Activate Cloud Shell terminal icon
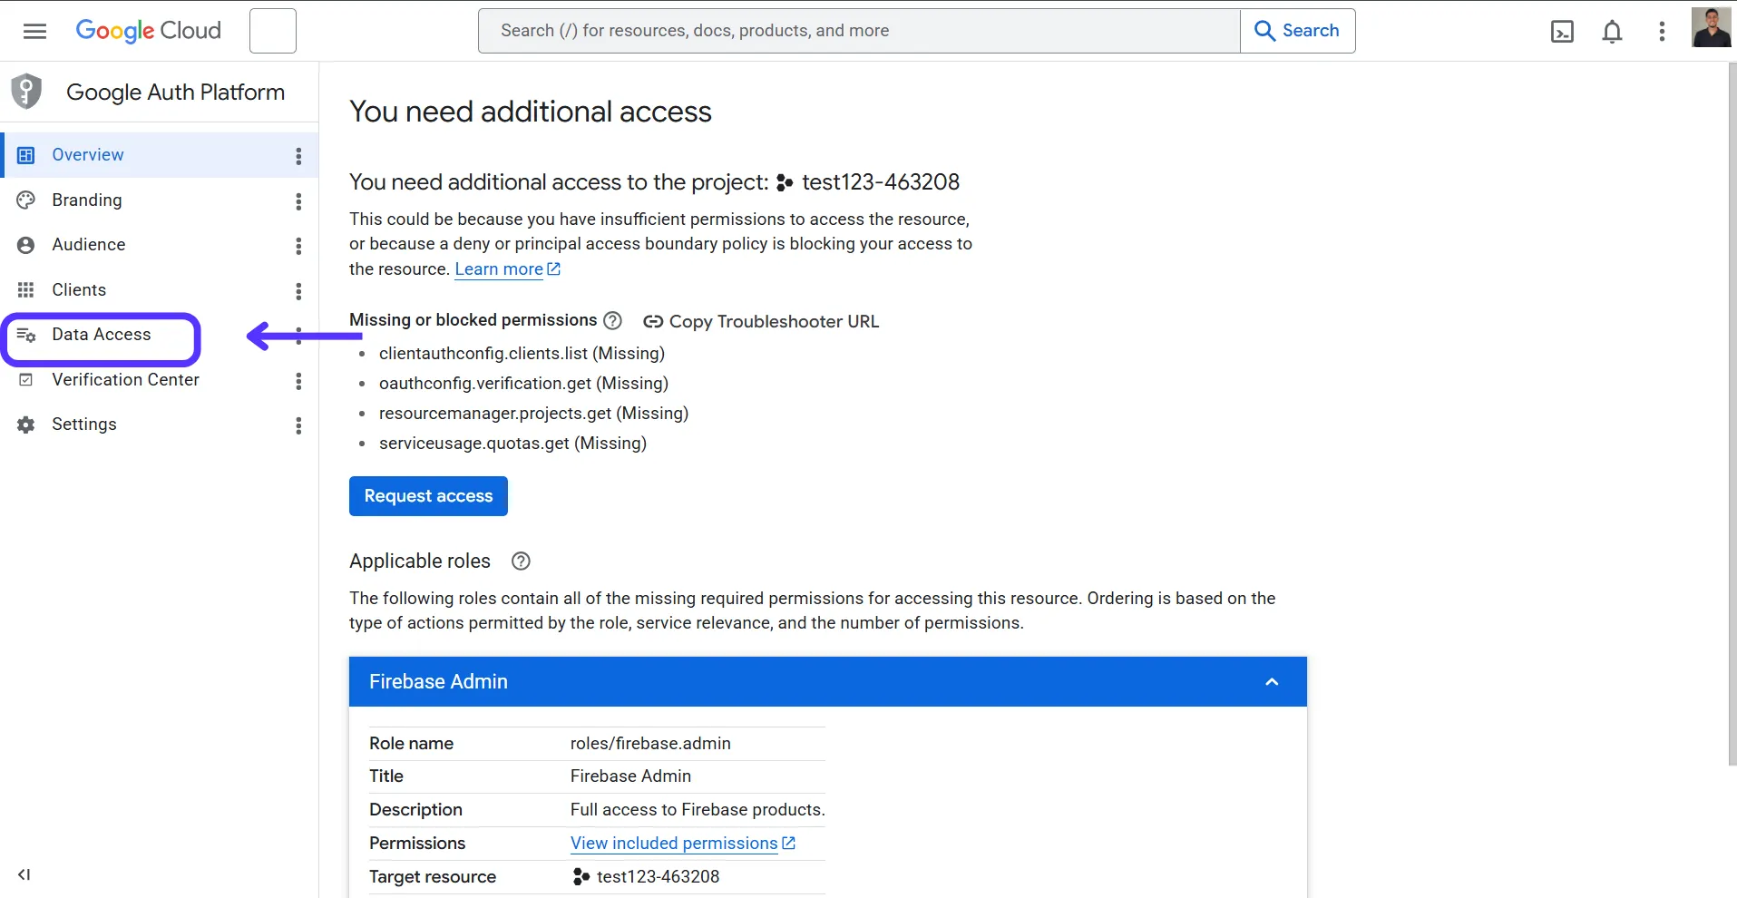The image size is (1737, 898). pyautogui.click(x=1562, y=32)
